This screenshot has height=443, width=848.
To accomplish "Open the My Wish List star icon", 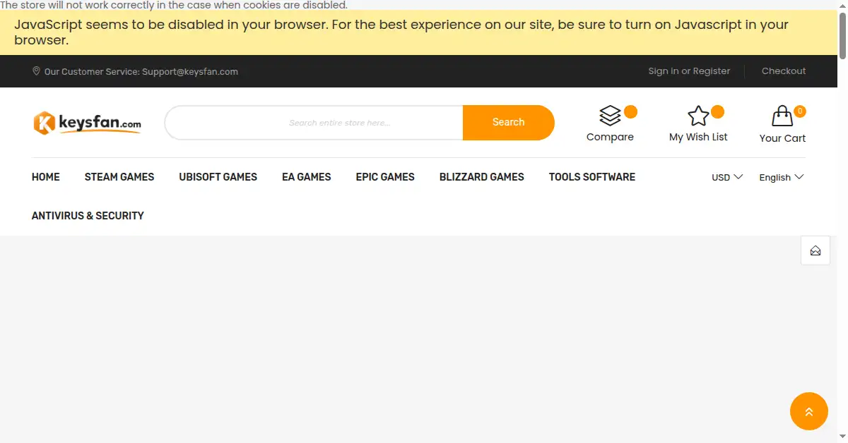I will pos(698,116).
